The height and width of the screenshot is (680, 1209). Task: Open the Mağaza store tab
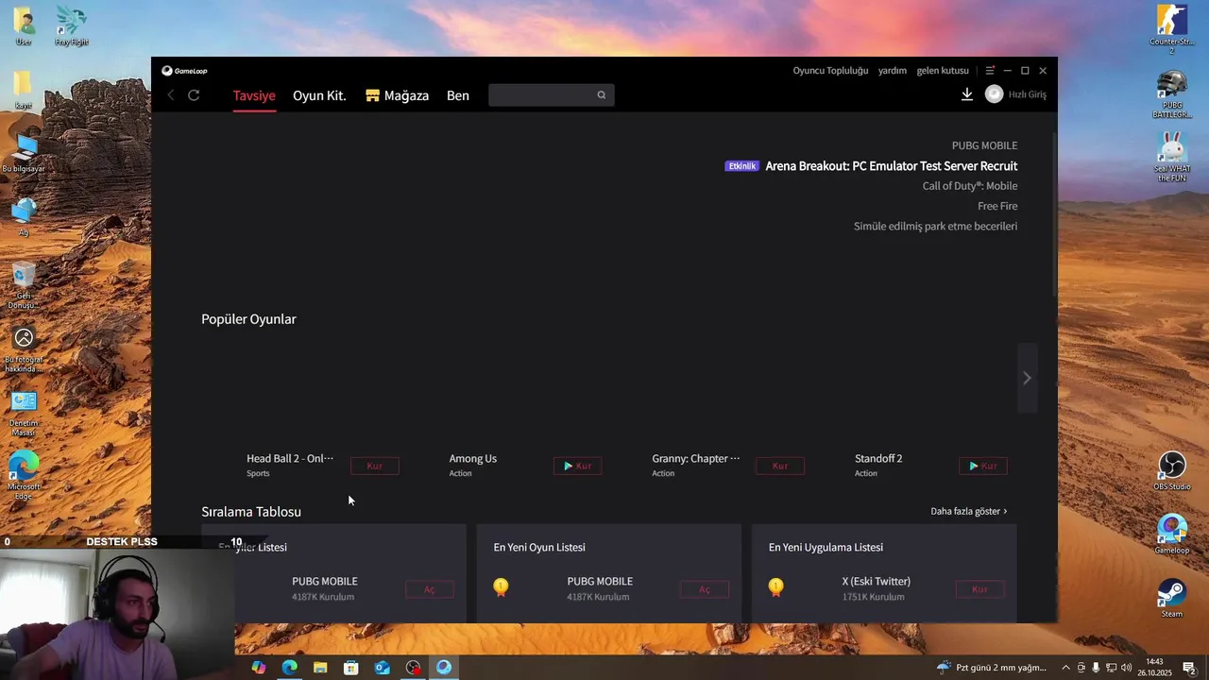(x=398, y=95)
